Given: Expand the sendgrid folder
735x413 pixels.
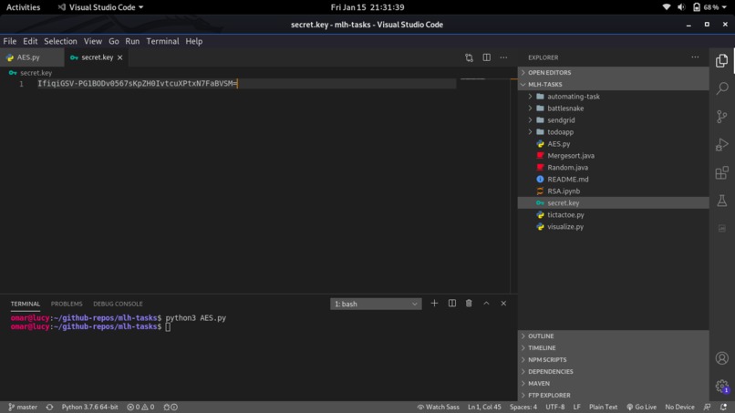Looking at the screenshot, I should click(x=613, y=120).
